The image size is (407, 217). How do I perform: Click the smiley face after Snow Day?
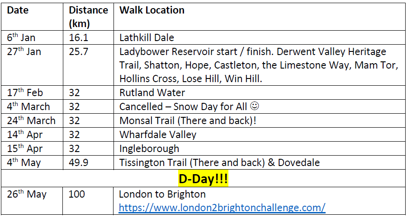255,106
